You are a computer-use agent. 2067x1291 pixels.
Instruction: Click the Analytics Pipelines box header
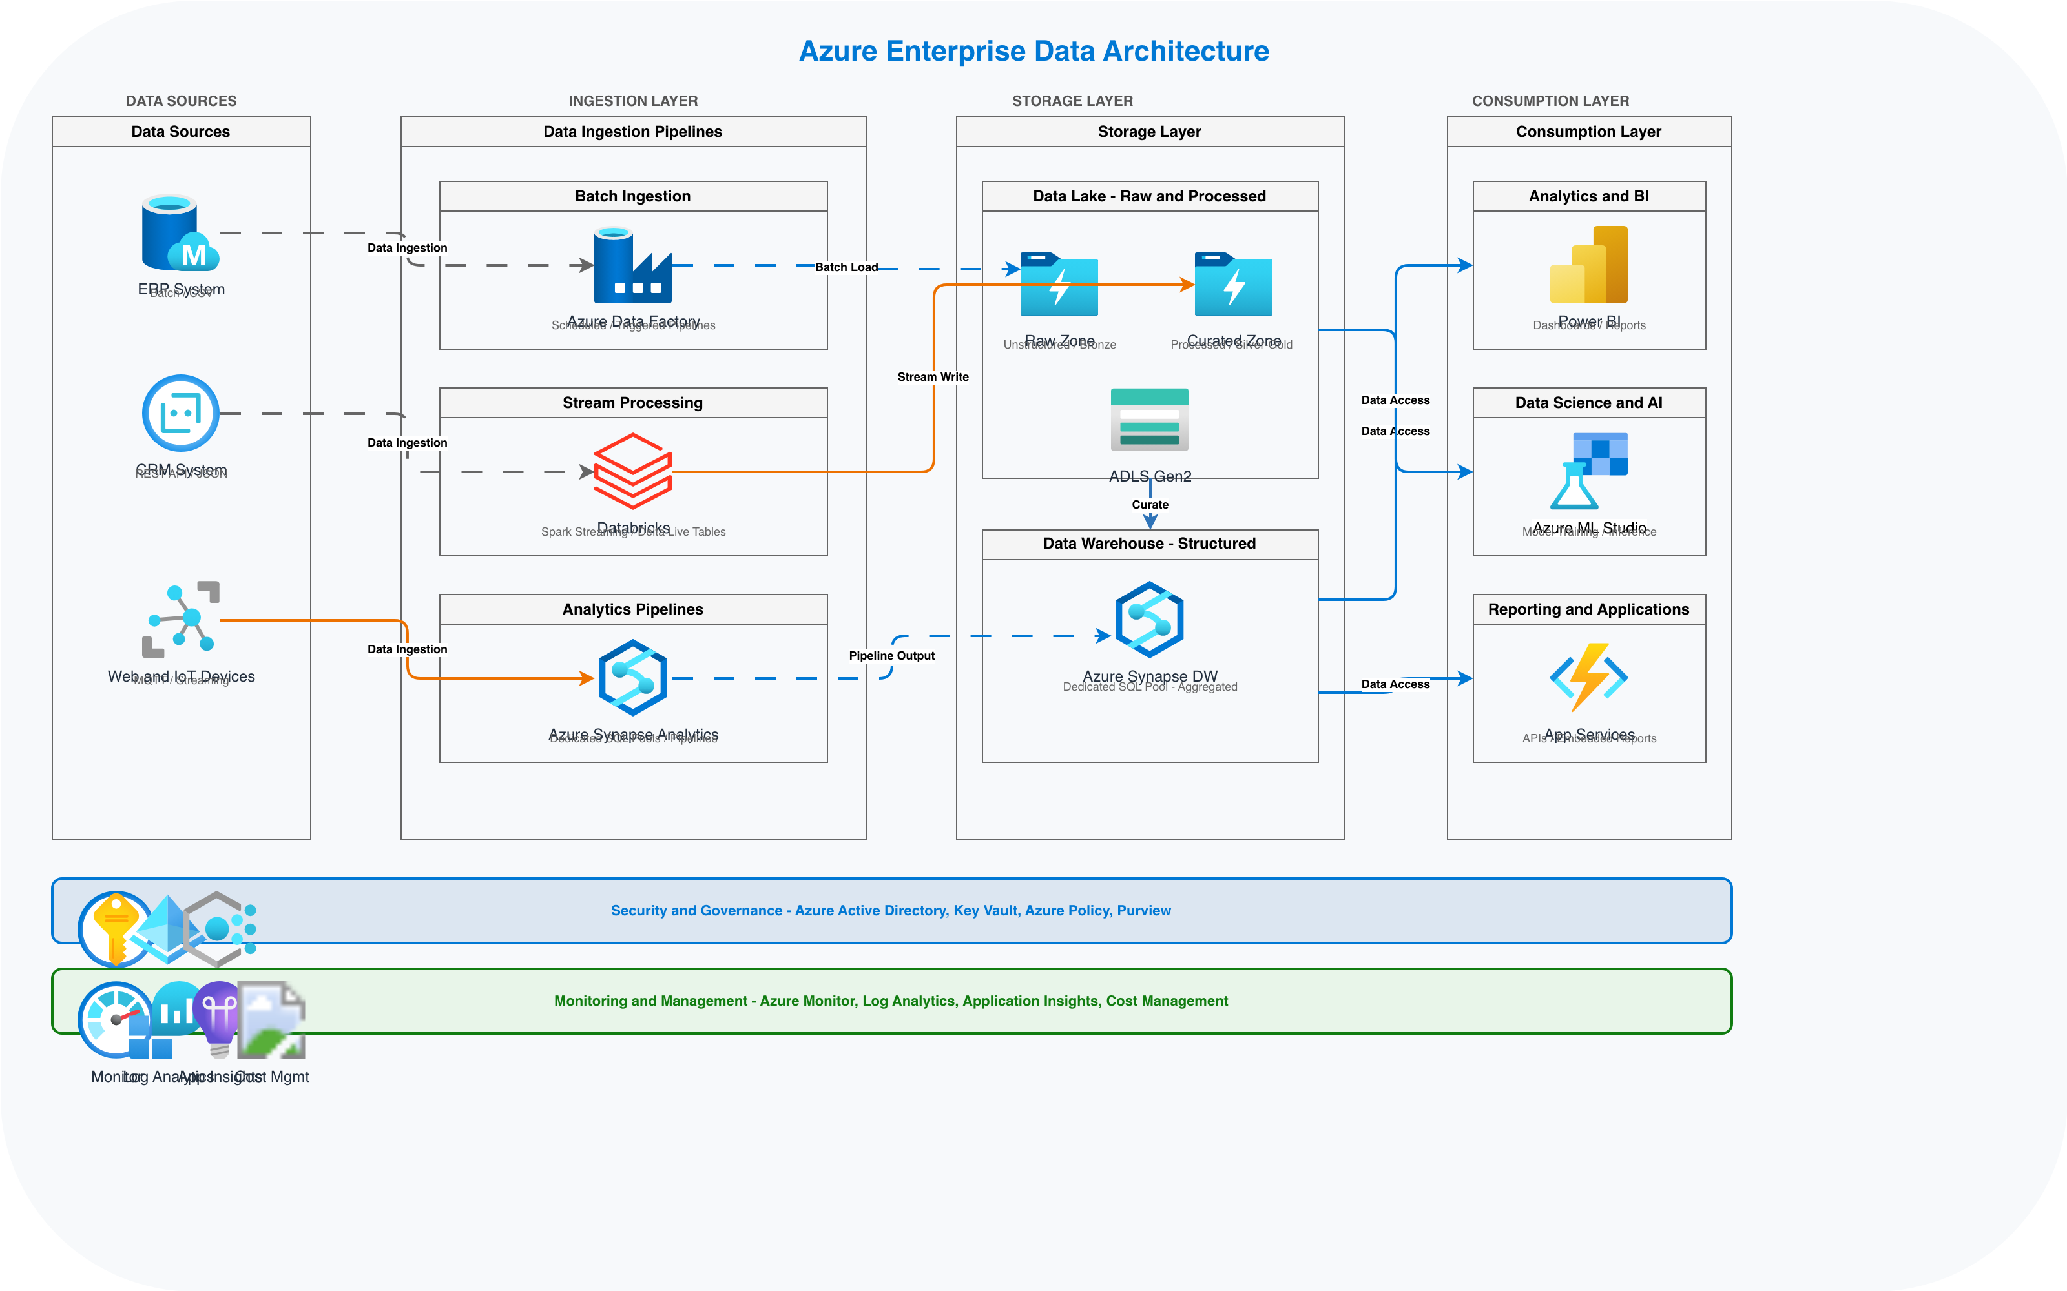pyautogui.click(x=633, y=609)
